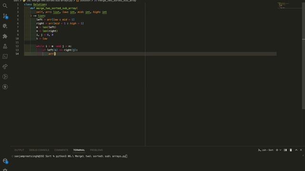Screen dimensions: 305x171
Task: Click the 'i, j = 0, 0' line
Action: pyautogui.click(x=45, y=35)
